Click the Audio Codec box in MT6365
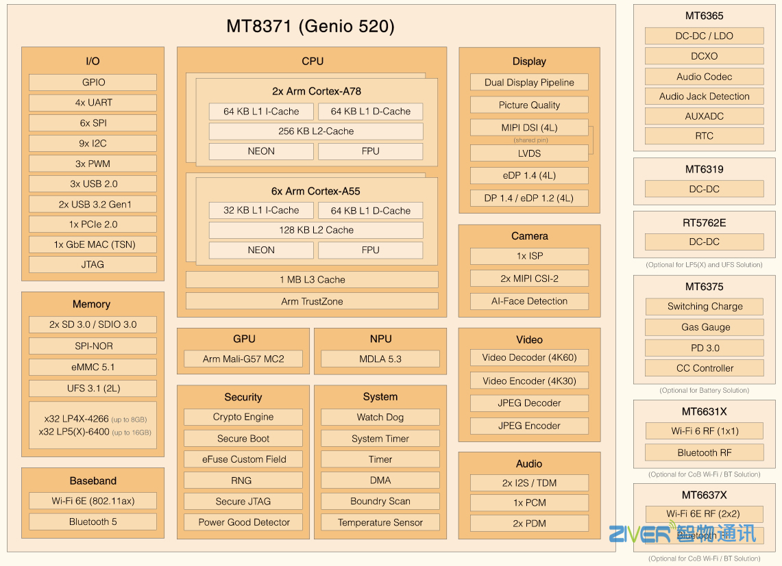Image resolution: width=782 pixels, height=566 pixels. pyautogui.click(x=704, y=77)
